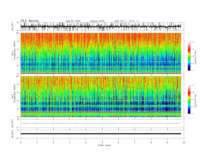Click the "1" tick on the time axis
Screen dimensions: 207x160
37,142
